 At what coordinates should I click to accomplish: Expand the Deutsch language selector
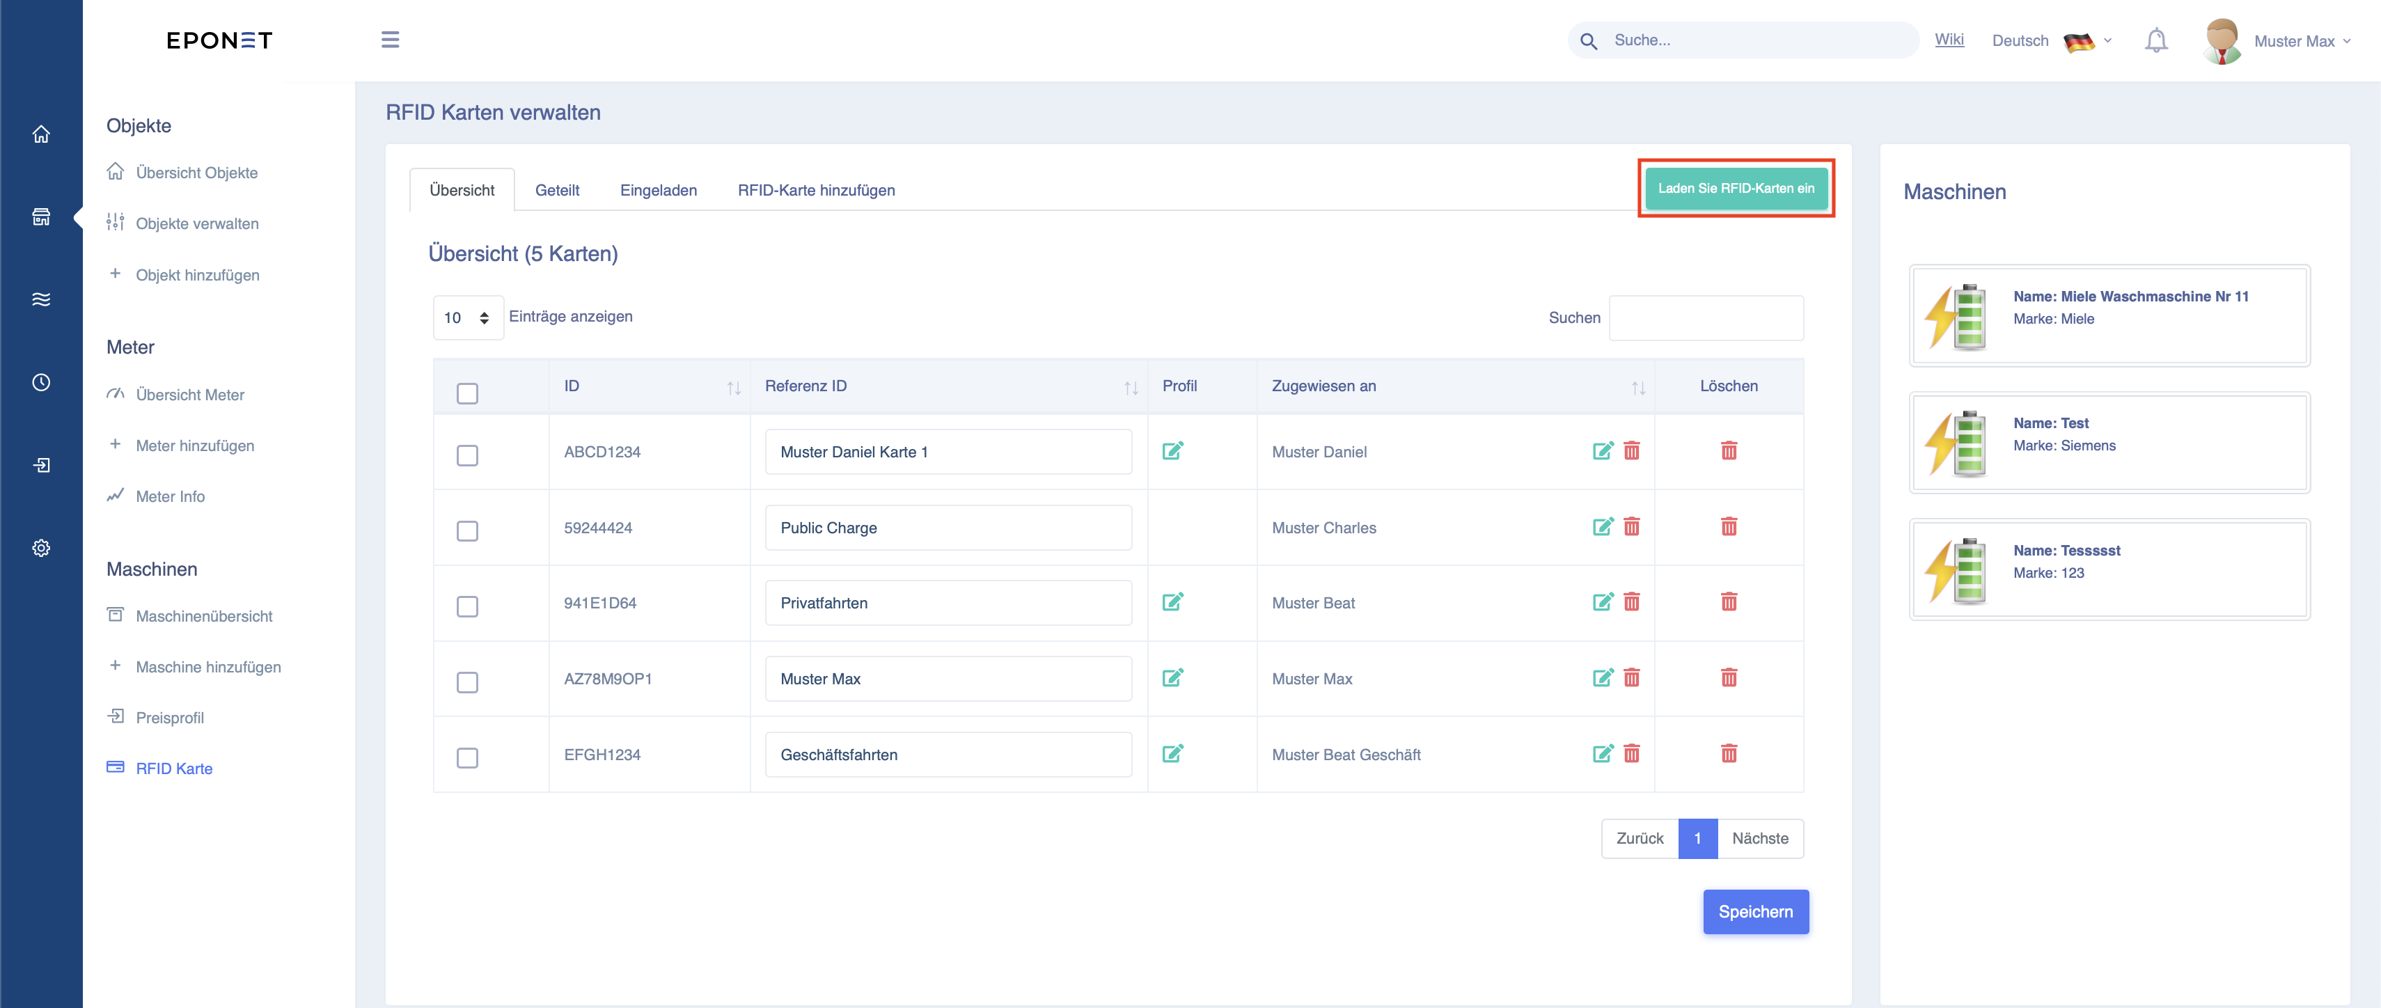click(2051, 40)
